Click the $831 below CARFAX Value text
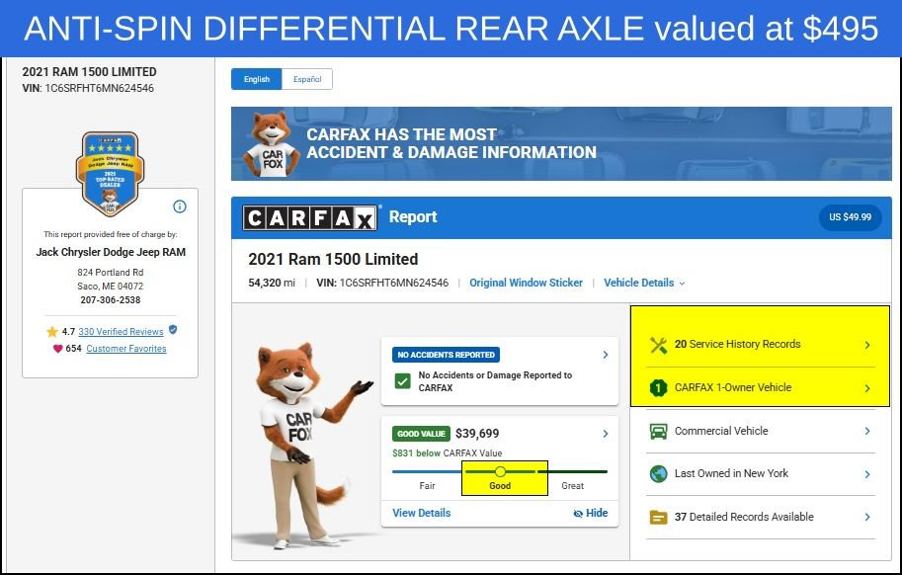This screenshot has width=902, height=575. click(x=447, y=453)
